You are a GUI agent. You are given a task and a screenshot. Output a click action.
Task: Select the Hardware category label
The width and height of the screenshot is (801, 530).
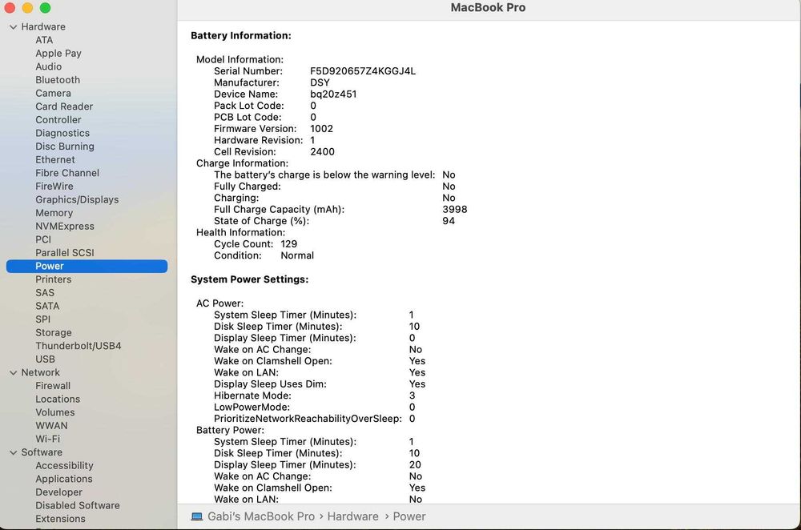click(43, 26)
